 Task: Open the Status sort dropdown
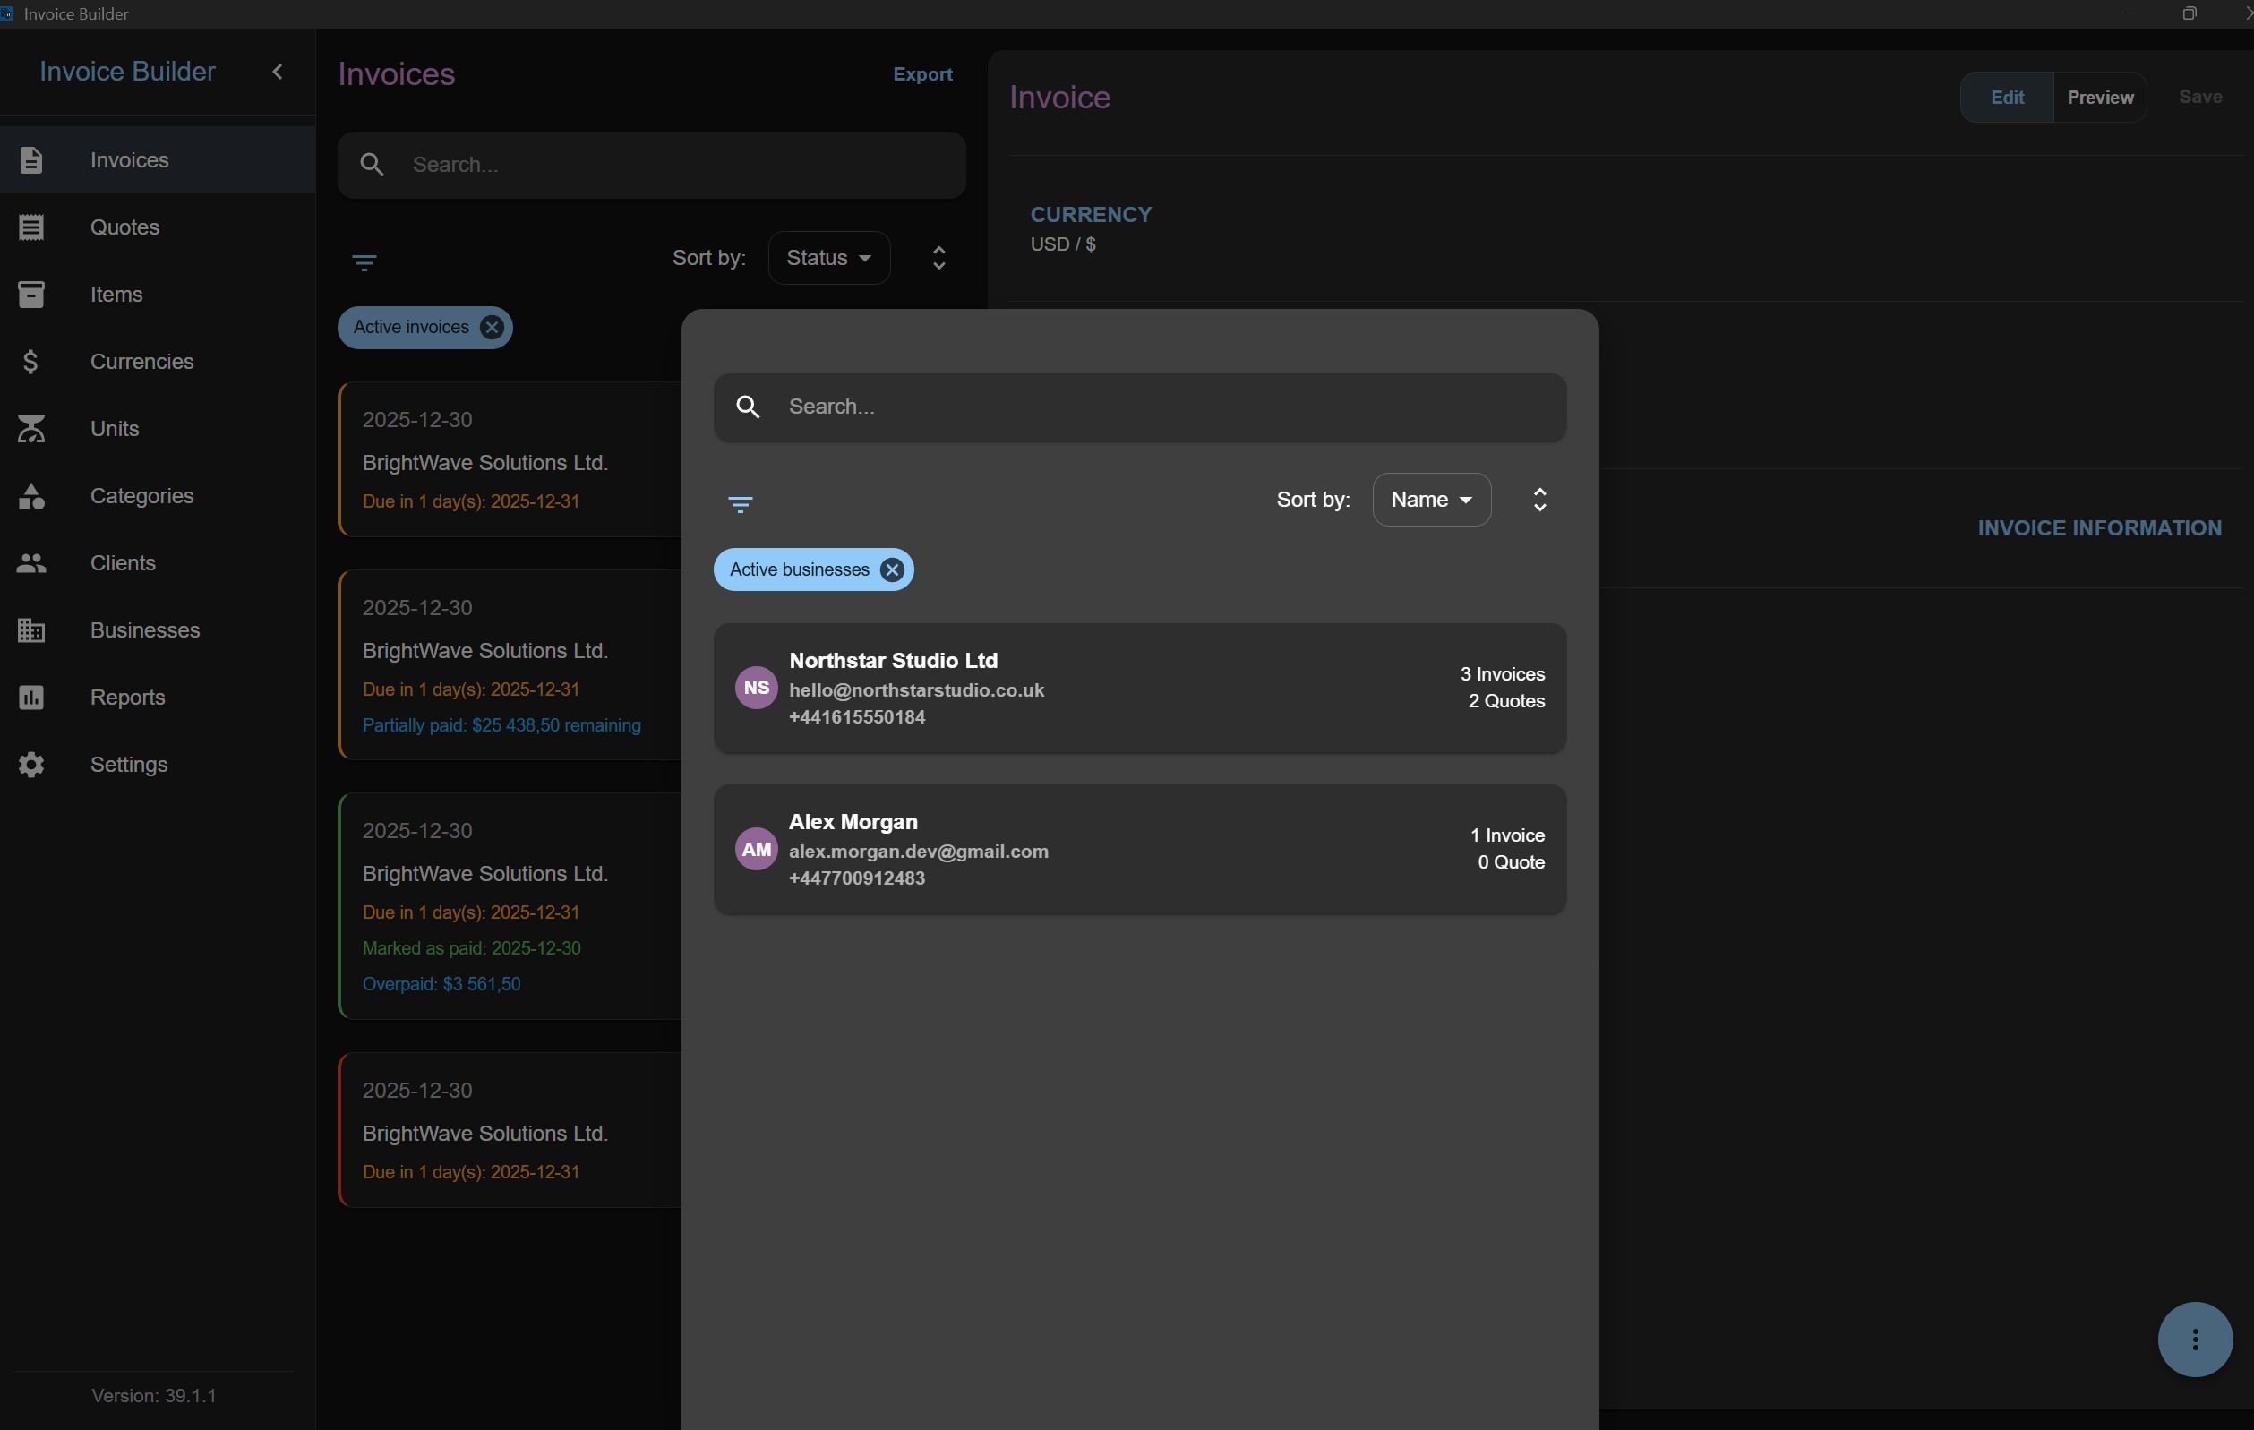828,257
